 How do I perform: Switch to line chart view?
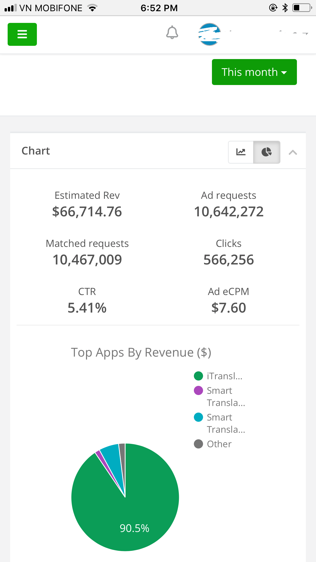click(x=241, y=152)
